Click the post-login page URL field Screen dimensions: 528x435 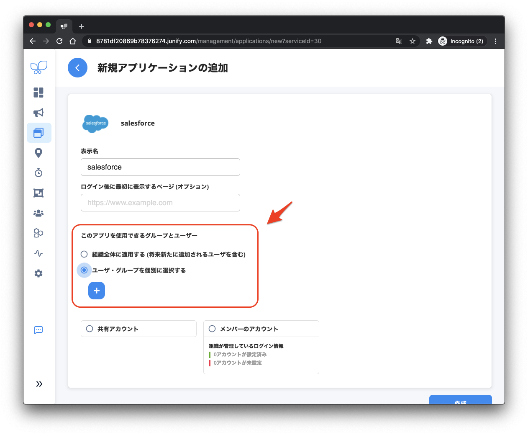(160, 203)
